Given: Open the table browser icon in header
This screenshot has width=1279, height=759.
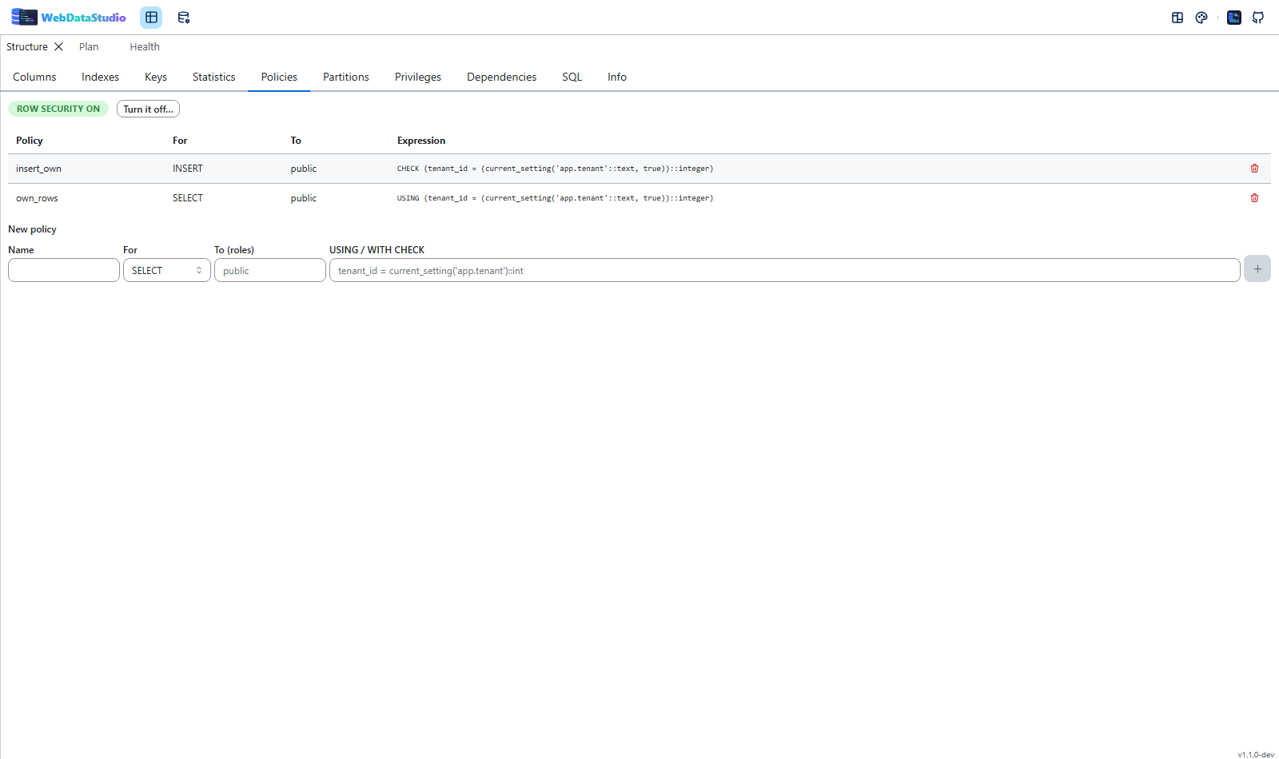Looking at the screenshot, I should click(x=151, y=18).
